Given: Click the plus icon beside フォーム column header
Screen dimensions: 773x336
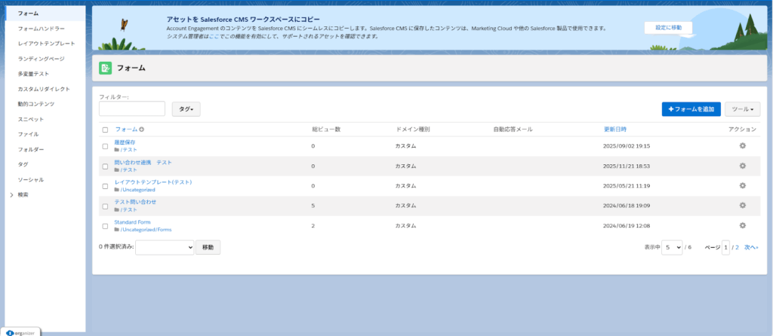Looking at the screenshot, I should coord(141,130).
